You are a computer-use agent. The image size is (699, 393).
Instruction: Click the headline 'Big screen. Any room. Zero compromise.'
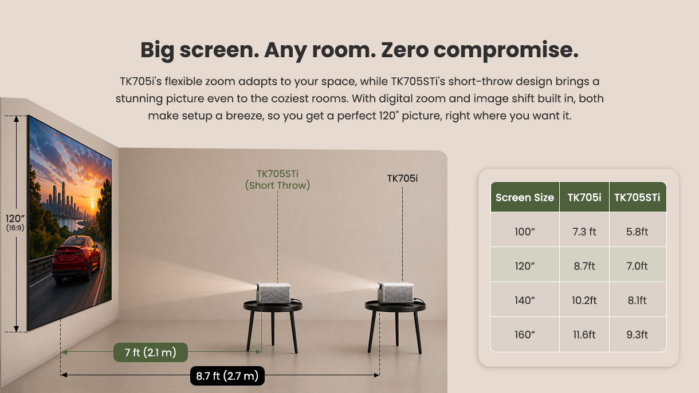point(359,50)
